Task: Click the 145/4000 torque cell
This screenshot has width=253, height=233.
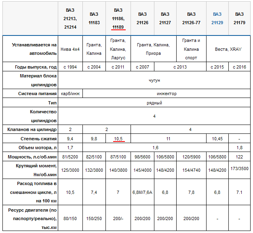Action: (x=142, y=170)
